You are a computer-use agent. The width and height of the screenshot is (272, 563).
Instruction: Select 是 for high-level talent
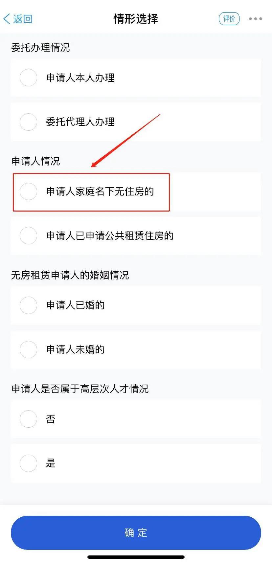pos(29,463)
